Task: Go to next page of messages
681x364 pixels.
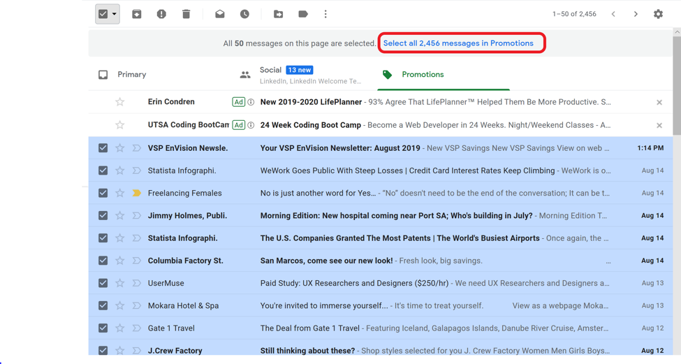Action: [x=636, y=14]
